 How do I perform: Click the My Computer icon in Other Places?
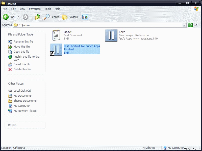coord(10,106)
